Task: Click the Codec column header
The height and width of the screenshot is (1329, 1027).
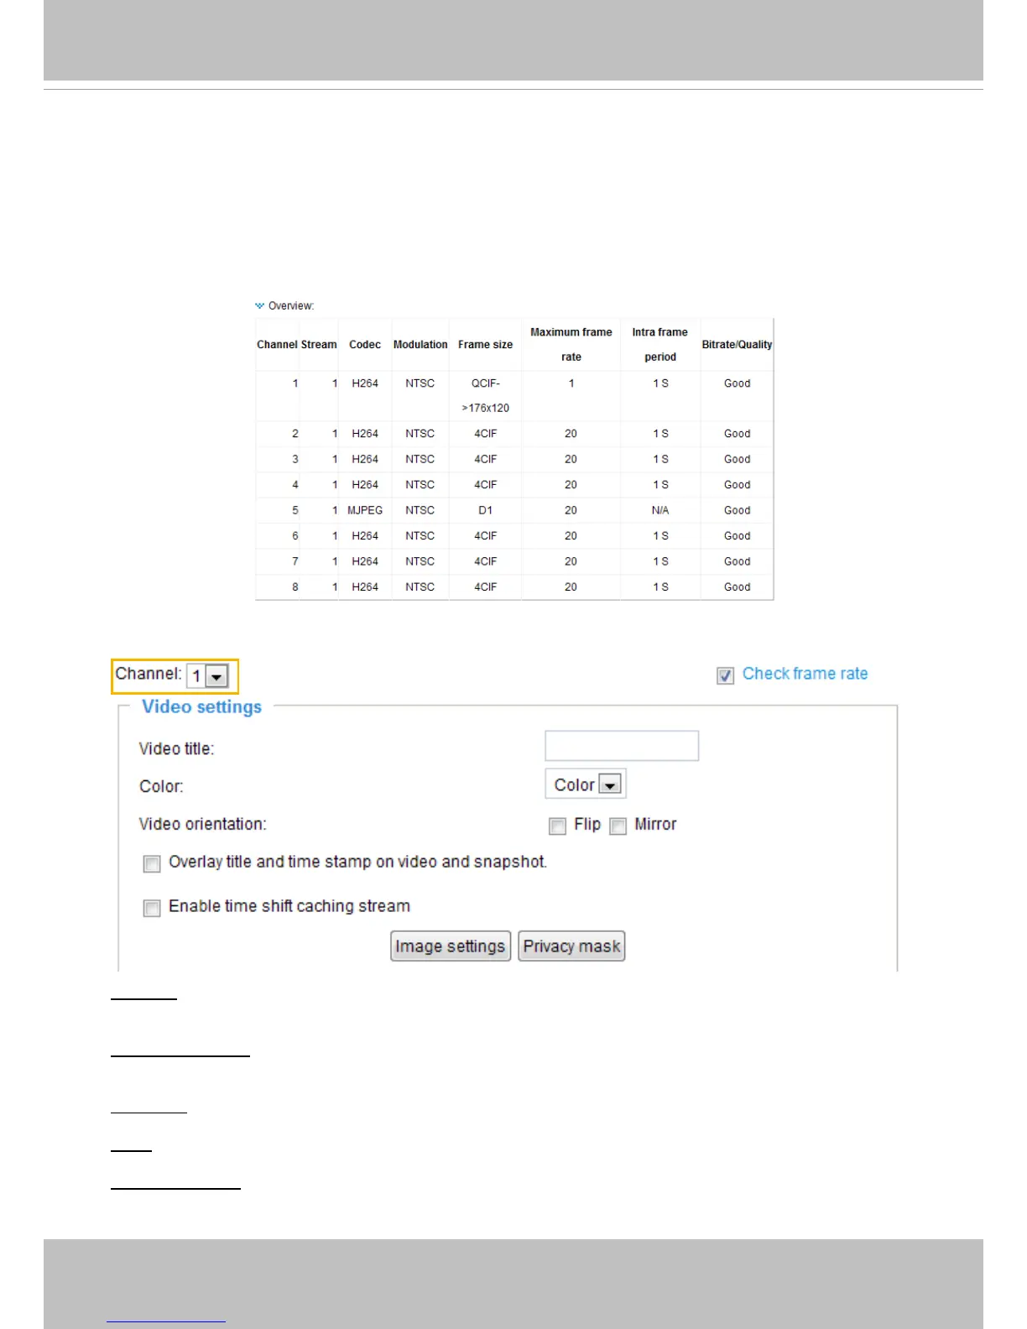Action: [x=365, y=345]
